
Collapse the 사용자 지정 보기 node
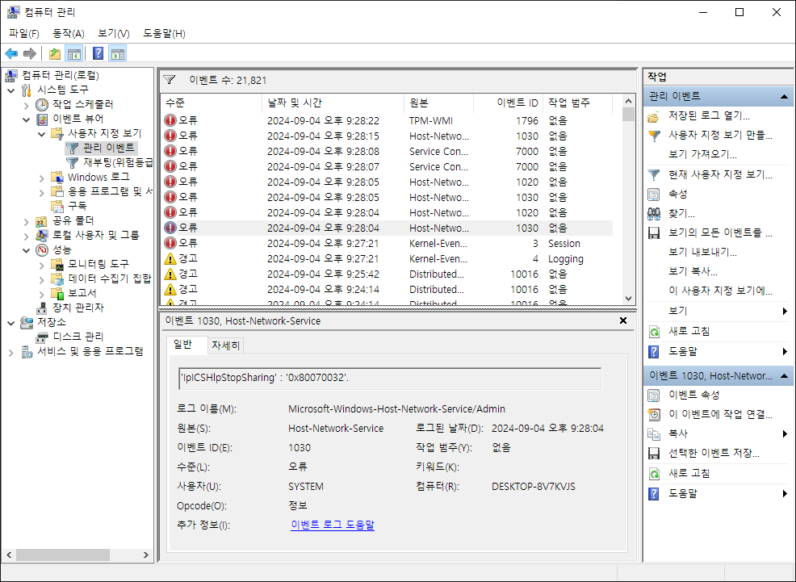(x=42, y=134)
